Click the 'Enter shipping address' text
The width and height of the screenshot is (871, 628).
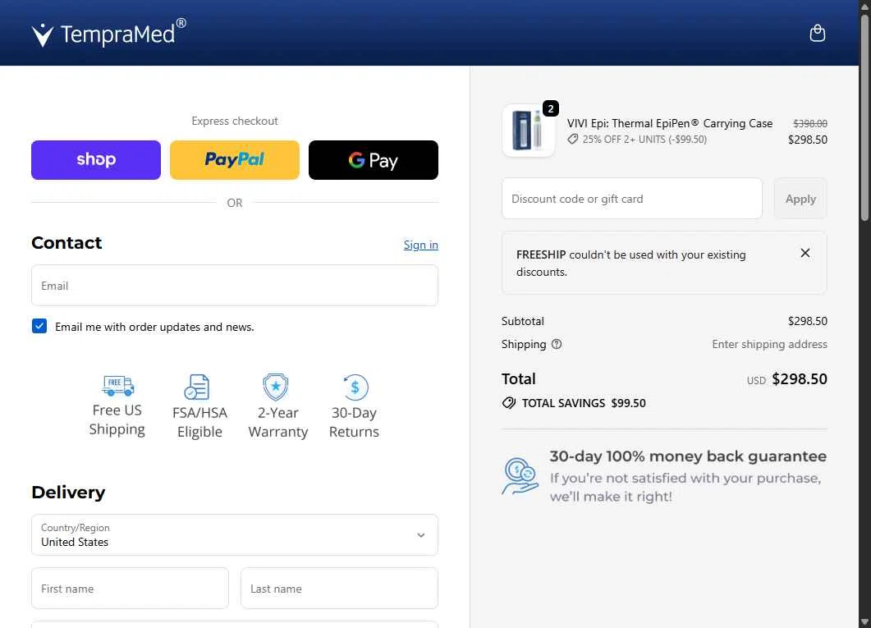pyautogui.click(x=769, y=344)
